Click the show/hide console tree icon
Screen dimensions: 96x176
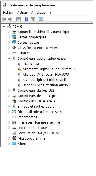18,19
